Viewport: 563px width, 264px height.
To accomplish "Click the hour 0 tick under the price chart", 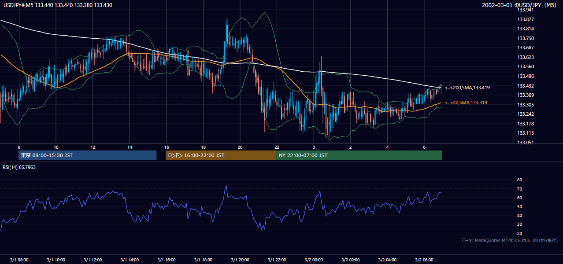I will pyautogui.click(x=314, y=147).
